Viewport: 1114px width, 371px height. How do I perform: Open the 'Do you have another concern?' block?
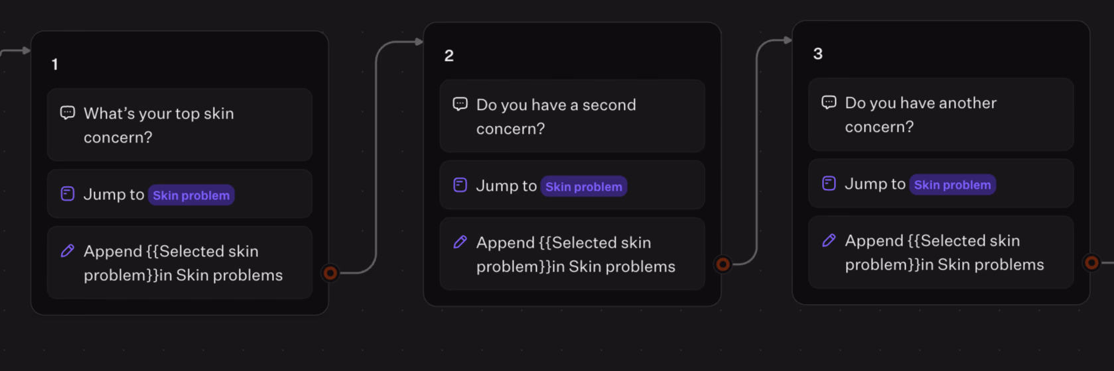tap(940, 114)
